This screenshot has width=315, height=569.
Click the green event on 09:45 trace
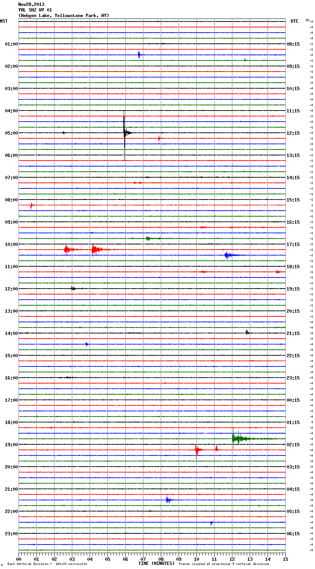(x=148, y=239)
